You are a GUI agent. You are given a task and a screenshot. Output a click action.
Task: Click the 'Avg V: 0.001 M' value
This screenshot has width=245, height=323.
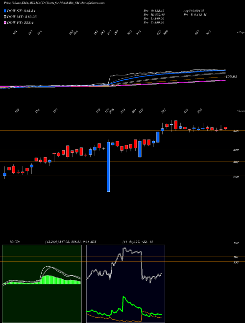point(194,11)
